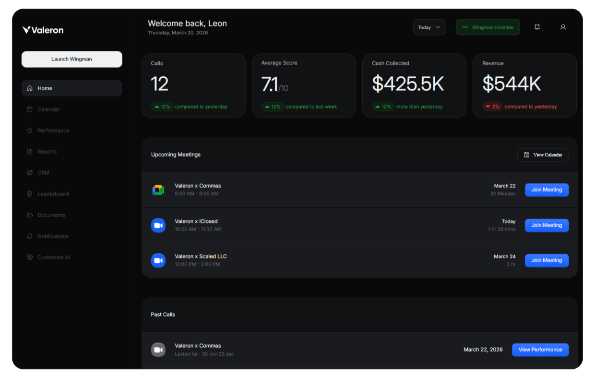Click the Reports document icon in sidebar

click(30, 152)
